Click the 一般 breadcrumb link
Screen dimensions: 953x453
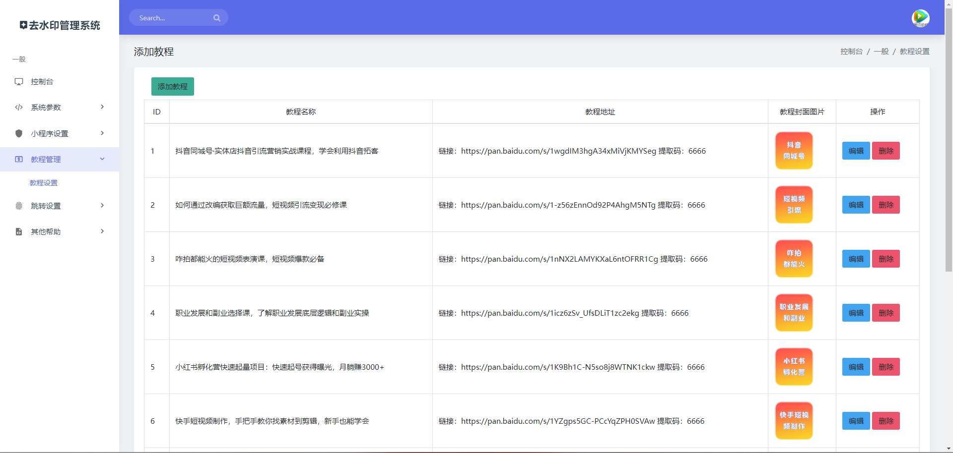(881, 52)
